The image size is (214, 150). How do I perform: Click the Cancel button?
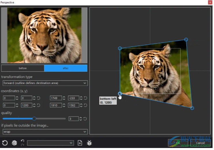pyautogui.click(x=200, y=143)
